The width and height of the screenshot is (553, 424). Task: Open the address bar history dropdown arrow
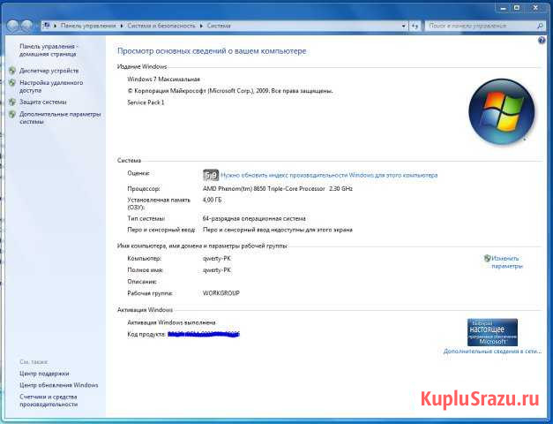[404, 26]
